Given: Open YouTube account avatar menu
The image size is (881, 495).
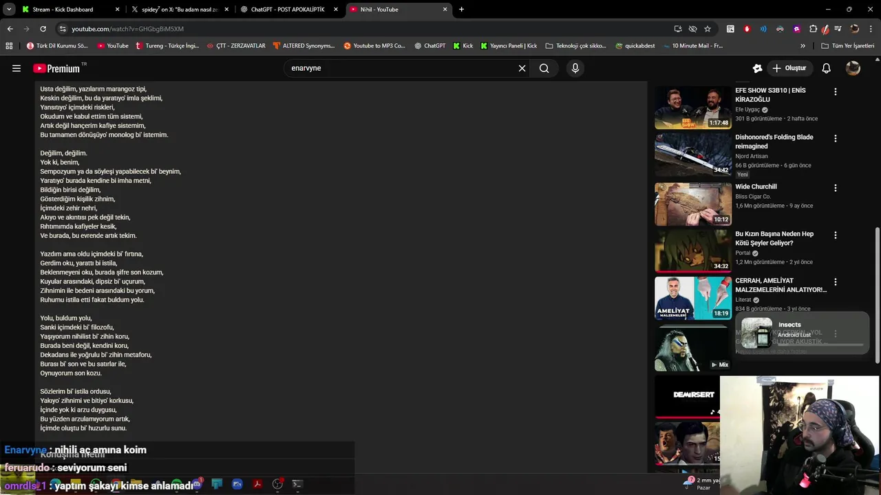Looking at the screenshot, I should click(853, 68).
